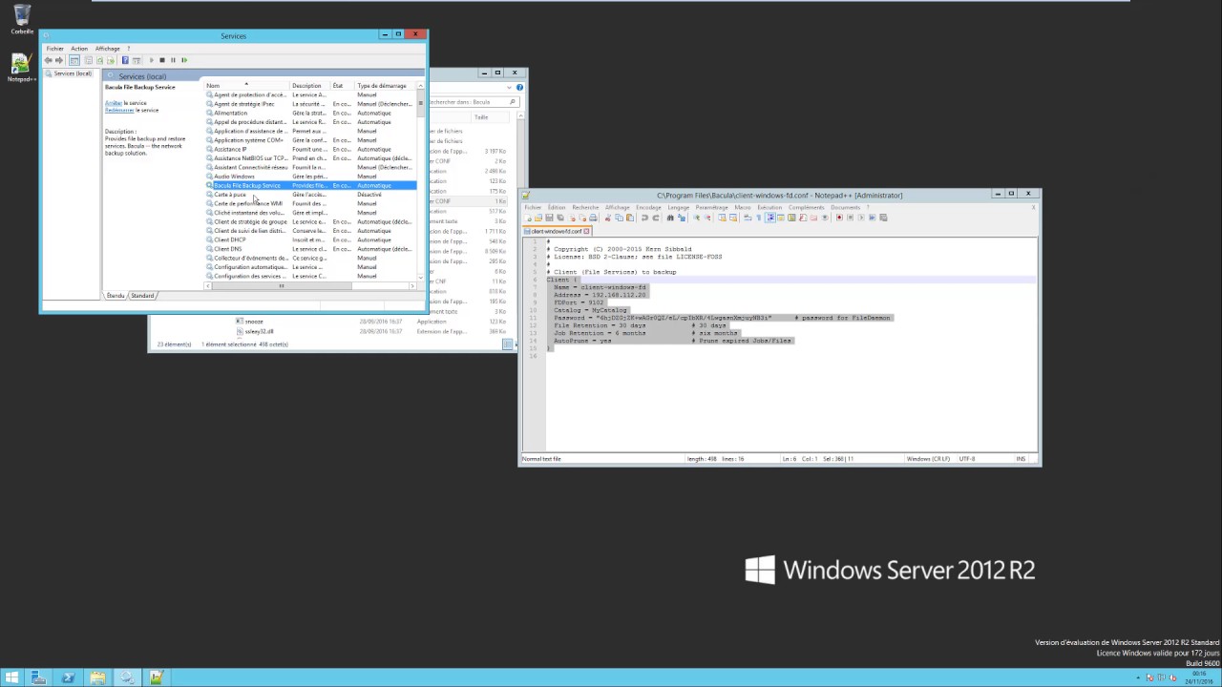The width and height of the screenshot is (1222, 687).
Task: Click the Save icon in Notepad++ toolbar
Action: coord(549,218)
